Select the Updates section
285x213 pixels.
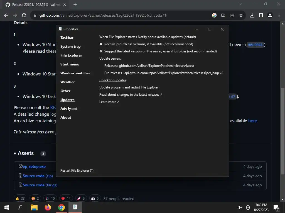[x=67, y=100]
